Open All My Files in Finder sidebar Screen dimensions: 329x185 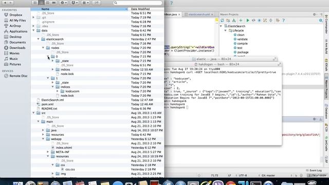click(15, 21)
